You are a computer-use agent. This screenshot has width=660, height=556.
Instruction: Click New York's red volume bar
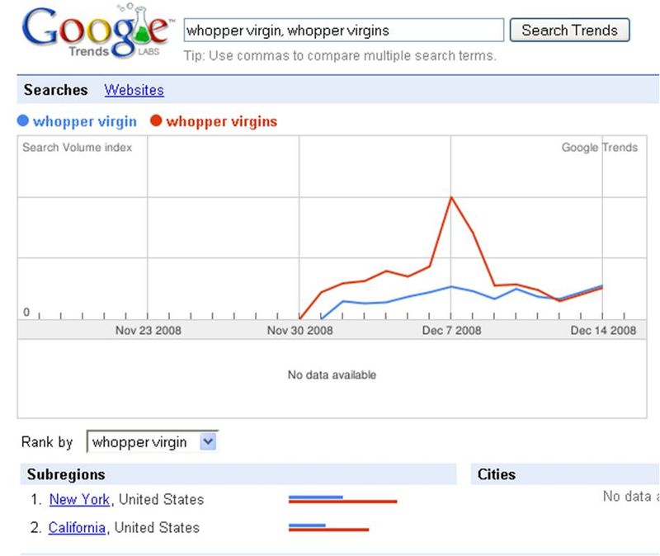pyautogui.click(x=342, y=502)
